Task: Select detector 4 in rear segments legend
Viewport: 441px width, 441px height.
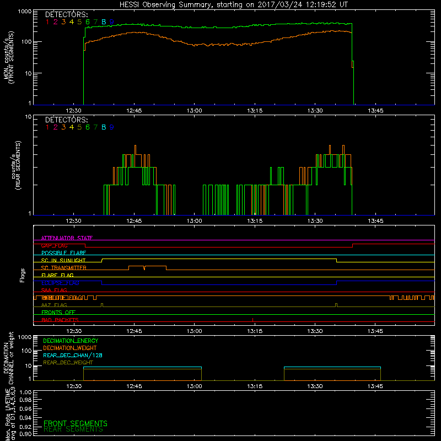Action: click(72, 127)
